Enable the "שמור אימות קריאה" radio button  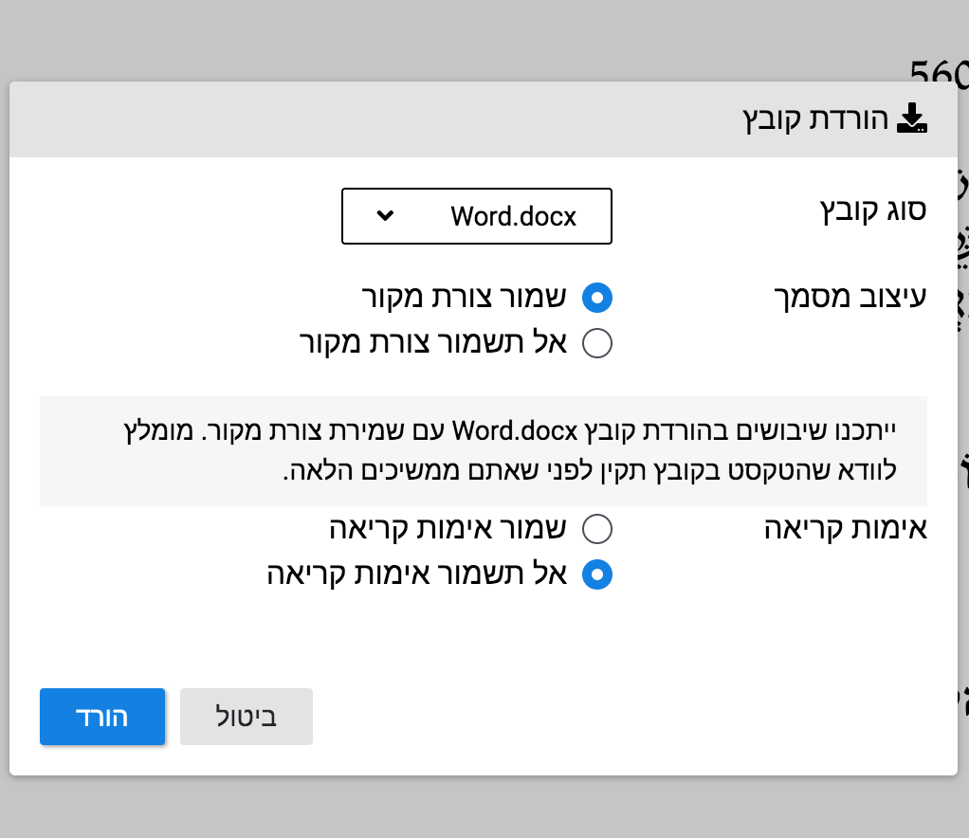tap(597, 529)
